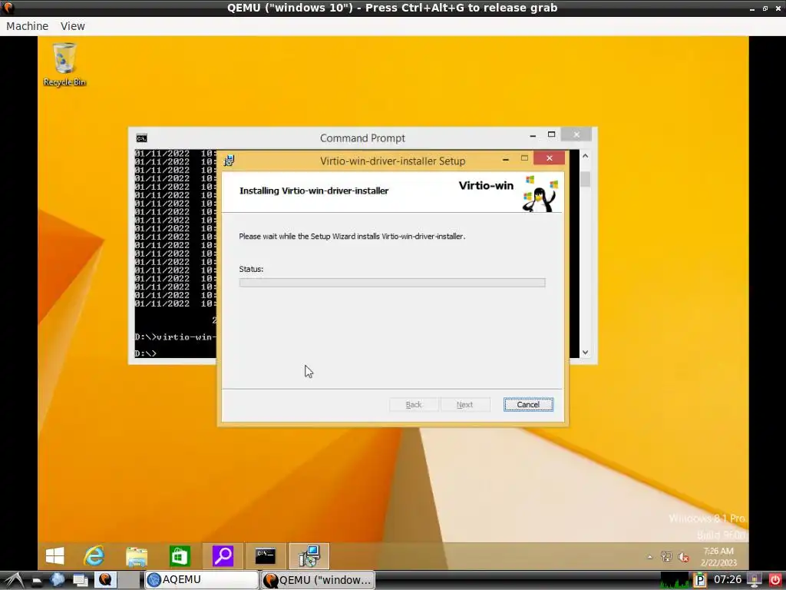Open the View menu in QEMU
The image size is (786, 590).
[x=73, y=26]
